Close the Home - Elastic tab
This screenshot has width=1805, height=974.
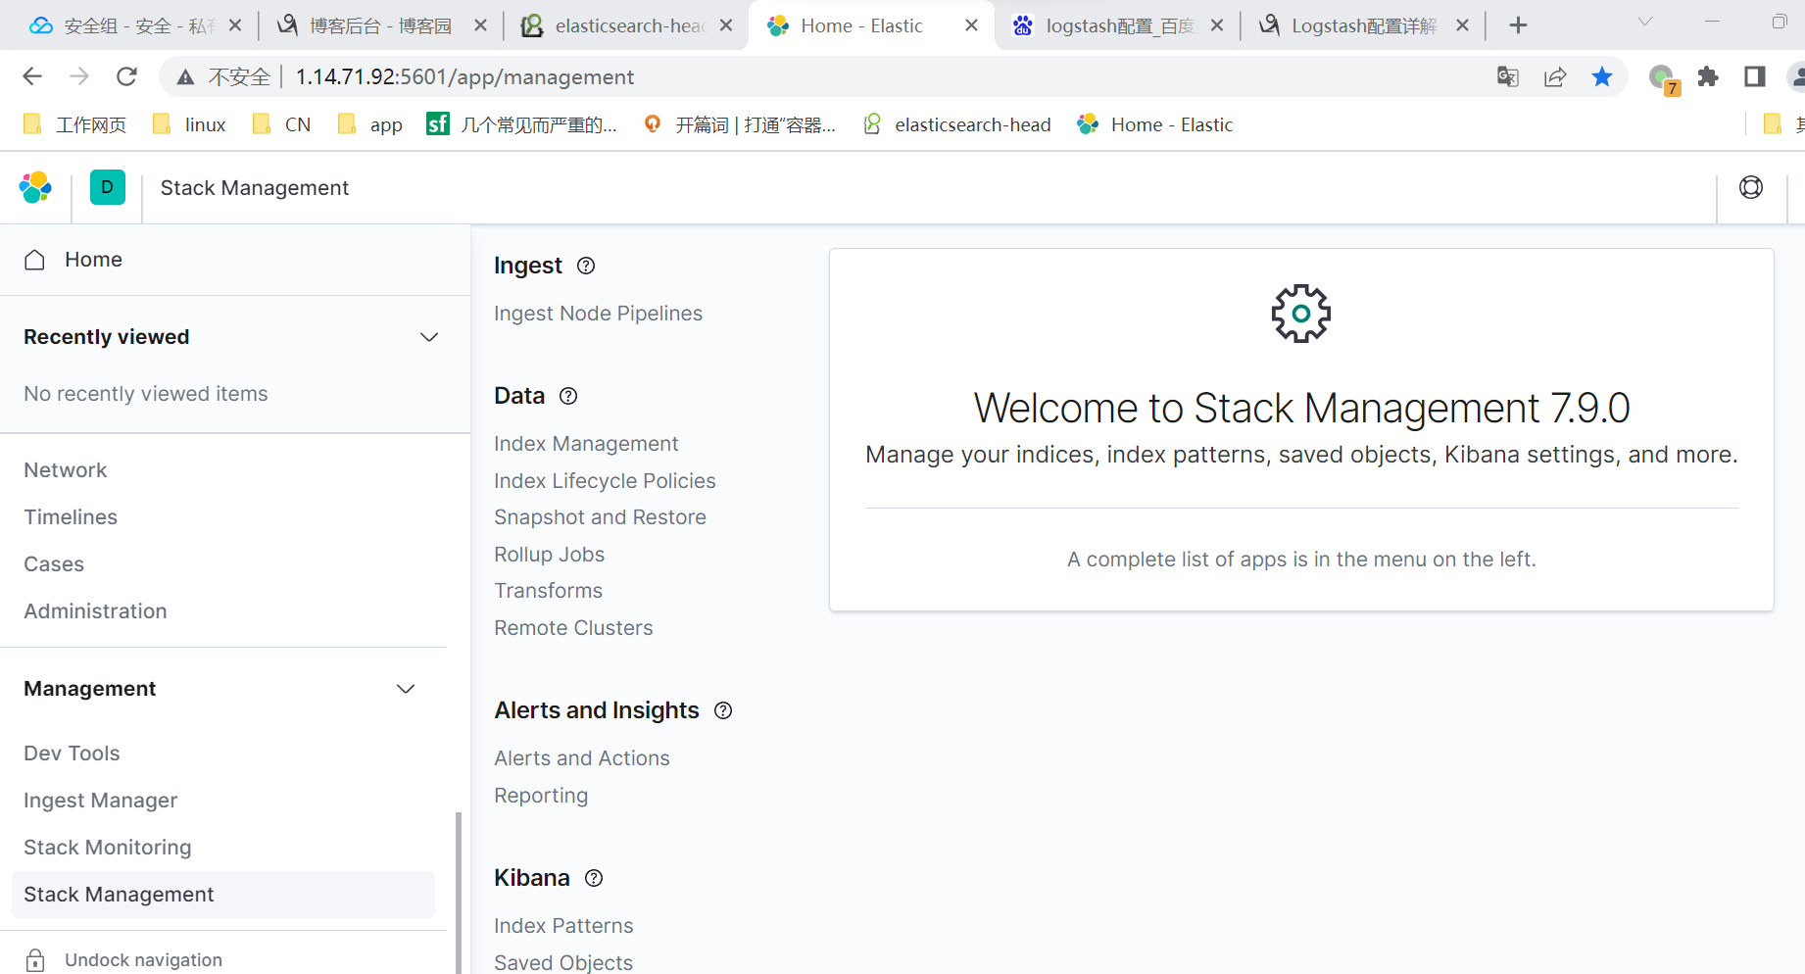click(x=971, y=25)
